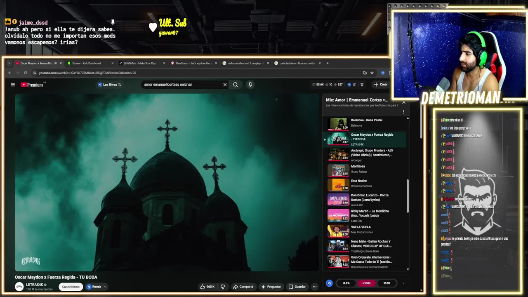Screen dimensions: 528x297
Task: Click the vidIQ icon beside the stats bar
Action: pyautogui.click(x=329, y=283)
